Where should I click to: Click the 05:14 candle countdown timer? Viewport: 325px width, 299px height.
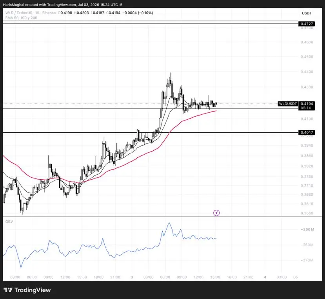306,108
